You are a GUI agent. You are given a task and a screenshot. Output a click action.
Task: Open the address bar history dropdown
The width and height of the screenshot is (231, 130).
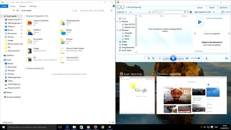point(73,10)
